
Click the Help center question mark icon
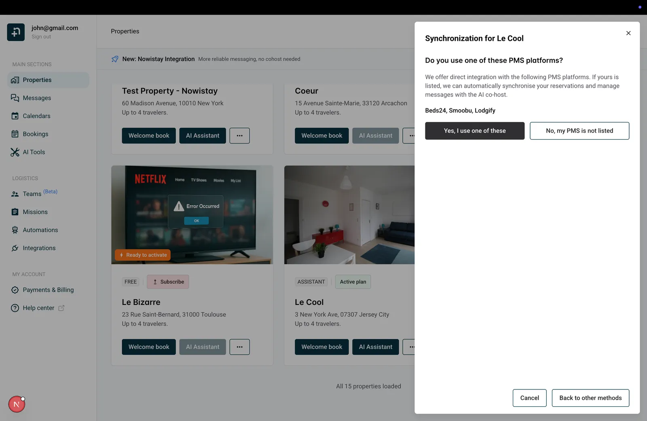(15, 308)
